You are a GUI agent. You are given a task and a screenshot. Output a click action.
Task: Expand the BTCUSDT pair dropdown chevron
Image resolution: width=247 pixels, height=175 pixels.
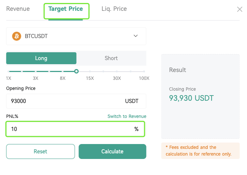[x=136, y=36]
